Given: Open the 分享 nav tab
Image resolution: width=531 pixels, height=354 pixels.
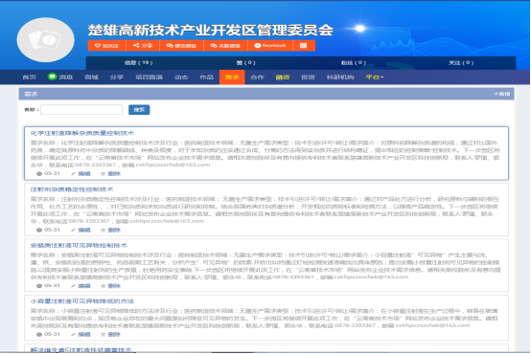Looking at the screenshot, I should (117, 77).
